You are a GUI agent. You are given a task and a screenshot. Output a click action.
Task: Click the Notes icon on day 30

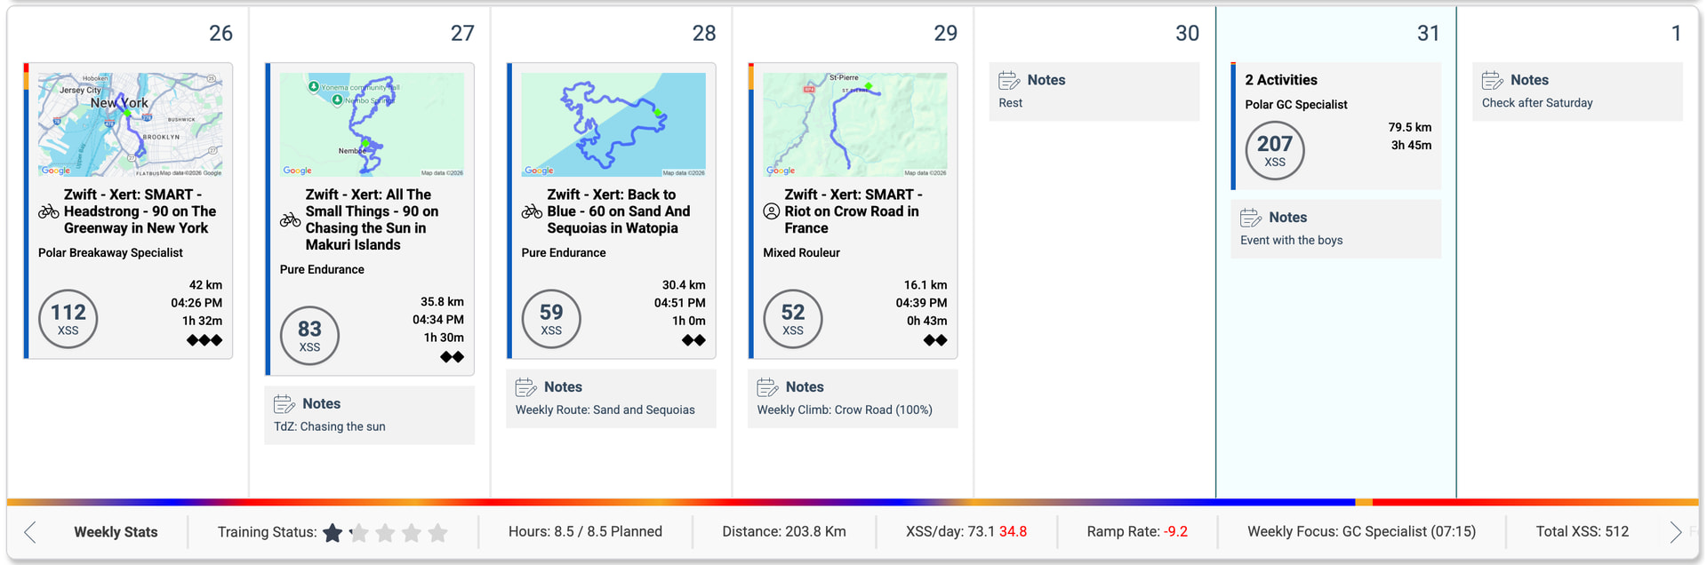[x=1009, y=80]
